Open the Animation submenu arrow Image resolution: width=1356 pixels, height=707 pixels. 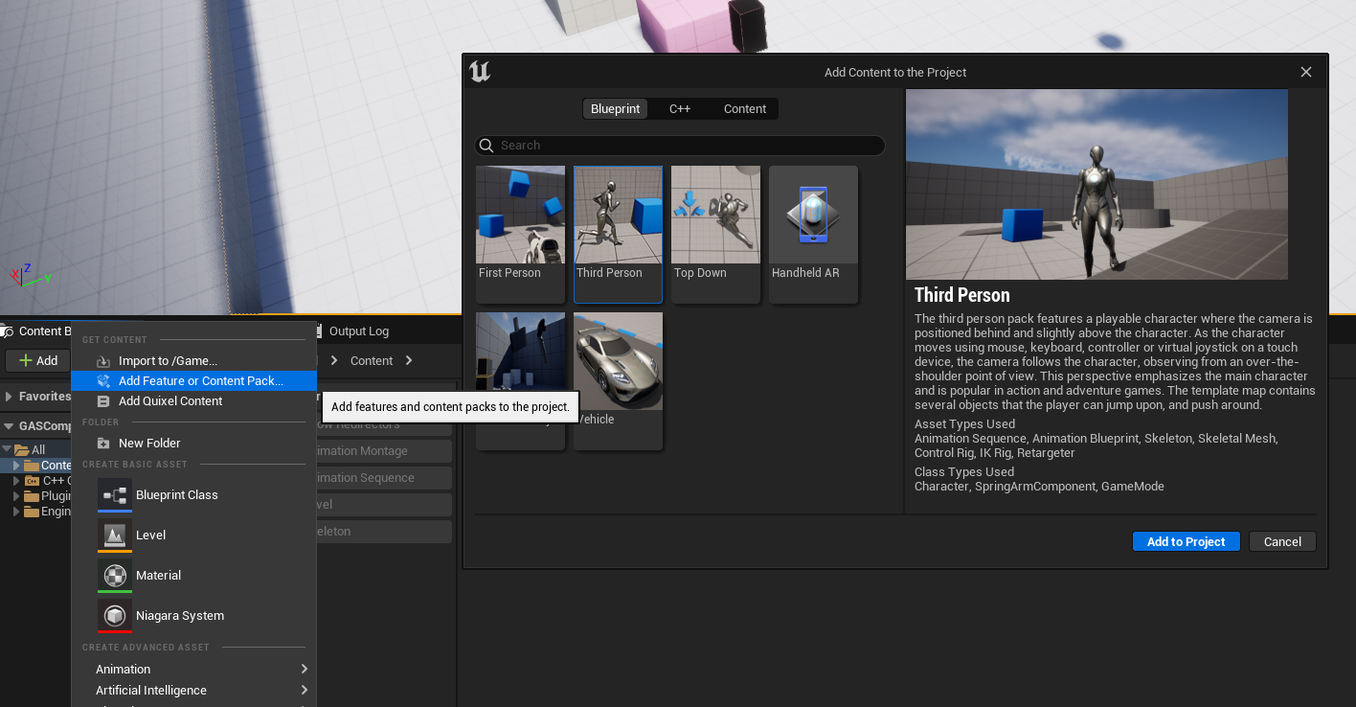pos(305,669)
